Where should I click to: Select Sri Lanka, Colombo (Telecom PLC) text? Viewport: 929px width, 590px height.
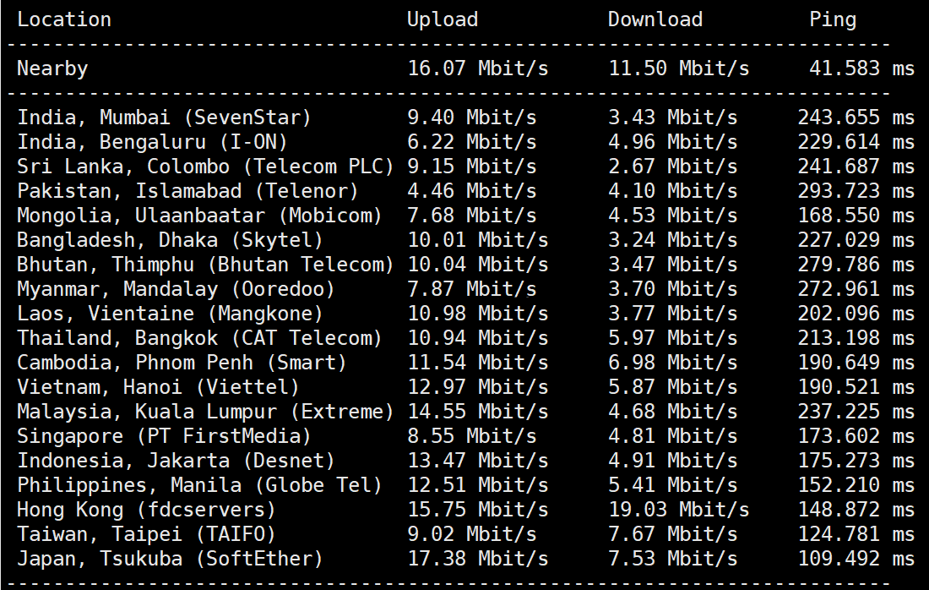(205, 167)
